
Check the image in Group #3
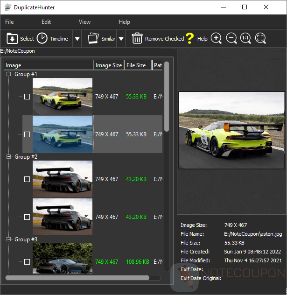[27, 262]
